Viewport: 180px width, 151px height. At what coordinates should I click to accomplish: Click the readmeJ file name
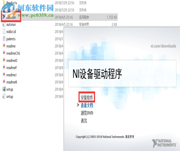(11, 75)
